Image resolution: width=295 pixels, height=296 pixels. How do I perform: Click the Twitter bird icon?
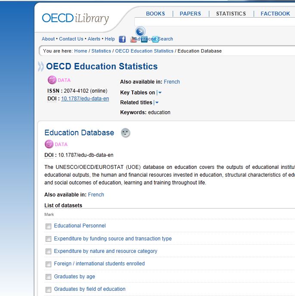point(155,39)
